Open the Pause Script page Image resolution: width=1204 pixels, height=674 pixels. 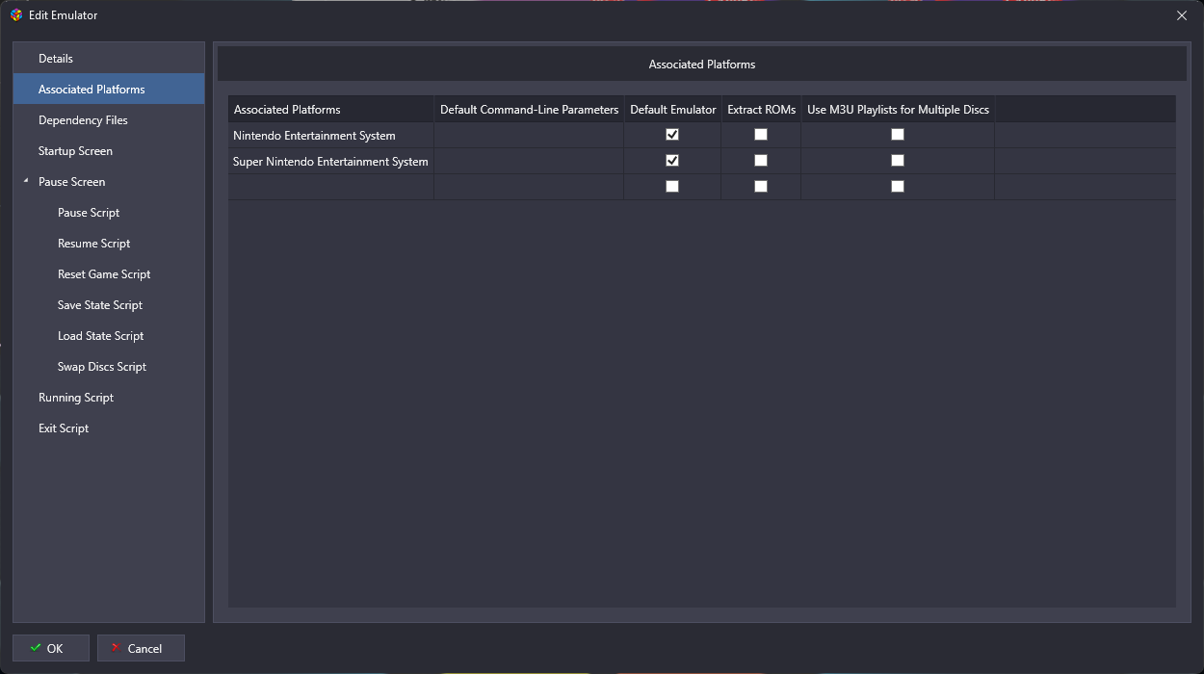(109, 213)
